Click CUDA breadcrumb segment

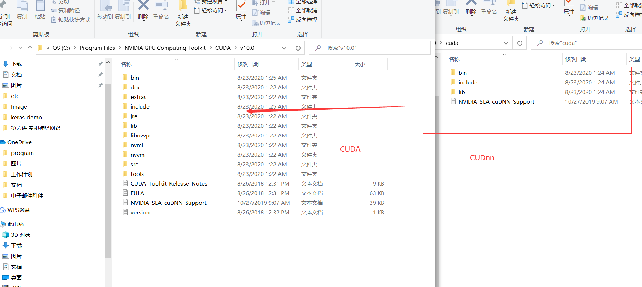[x=223, y=48]
